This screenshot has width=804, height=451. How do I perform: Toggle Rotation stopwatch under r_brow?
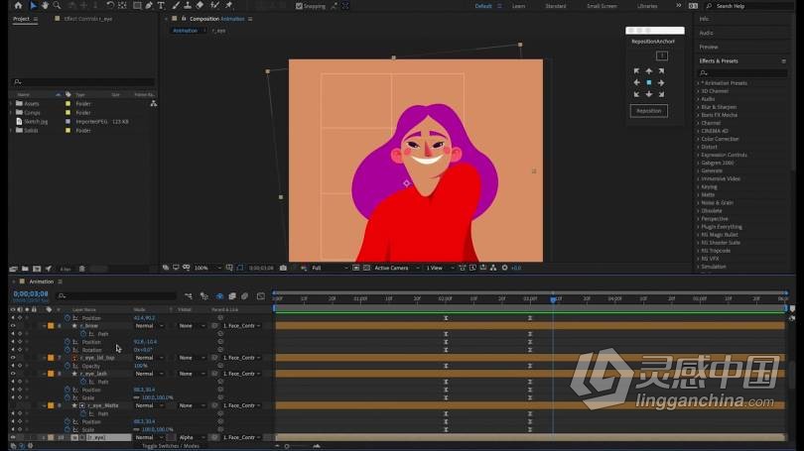[67, 350]
